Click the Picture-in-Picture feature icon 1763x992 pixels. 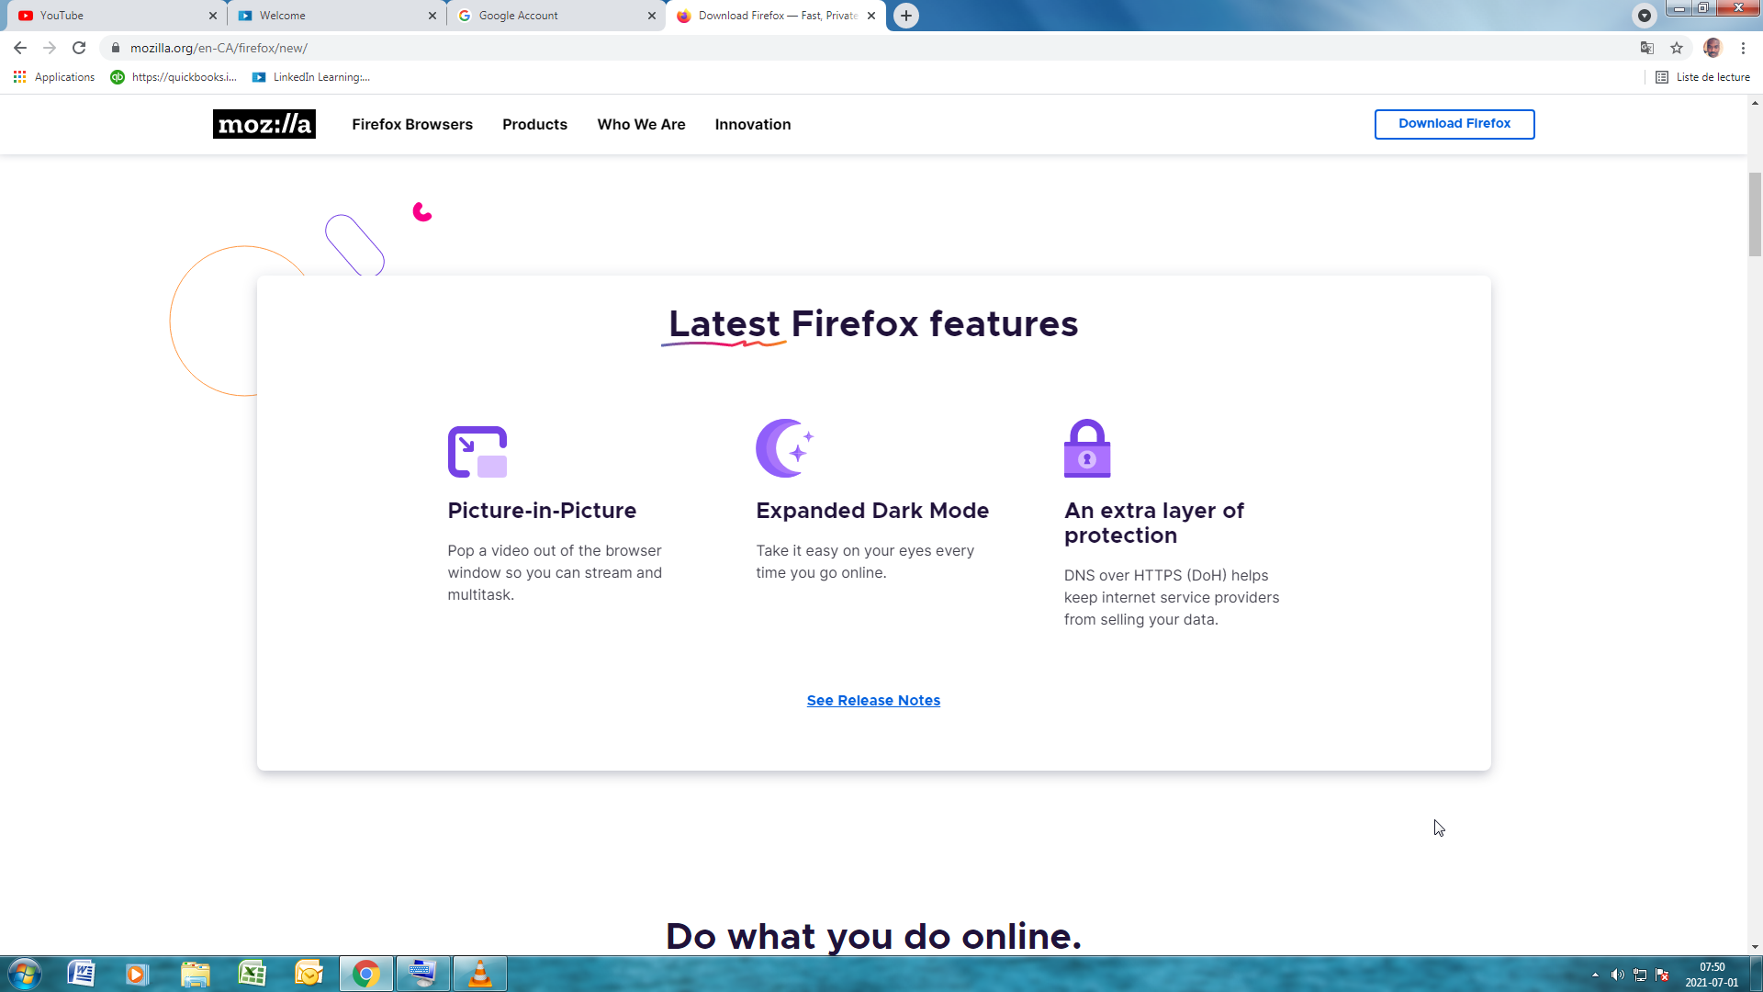point(477,451)
